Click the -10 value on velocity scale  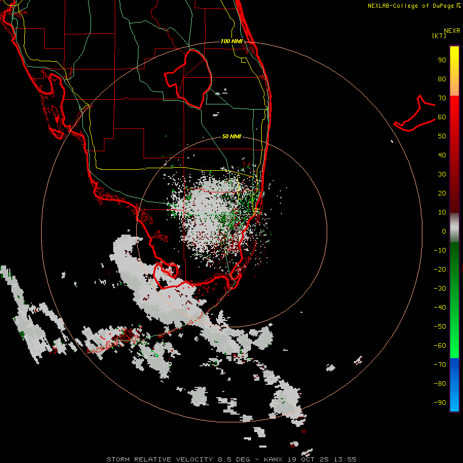(x=440, y=251)
